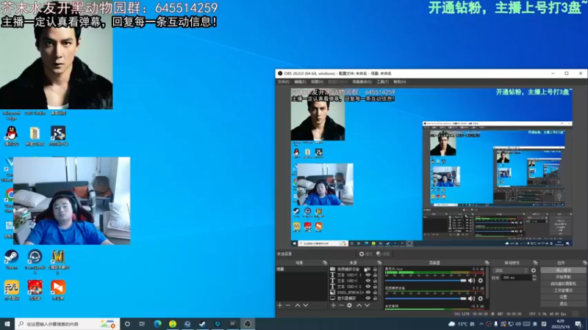Toggle visibility of 文本 (GDI+) 3 source

[x=368, y=275]
